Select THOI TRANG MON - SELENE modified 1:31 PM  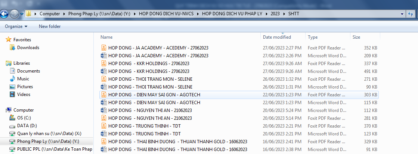150,87
